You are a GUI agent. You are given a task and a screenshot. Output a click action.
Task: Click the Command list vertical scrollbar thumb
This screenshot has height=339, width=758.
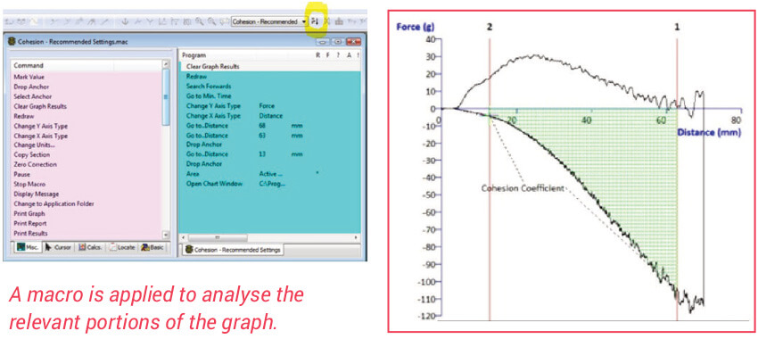166,96
